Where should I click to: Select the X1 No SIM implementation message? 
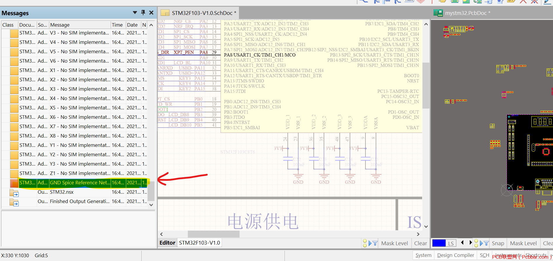(74, 70)
